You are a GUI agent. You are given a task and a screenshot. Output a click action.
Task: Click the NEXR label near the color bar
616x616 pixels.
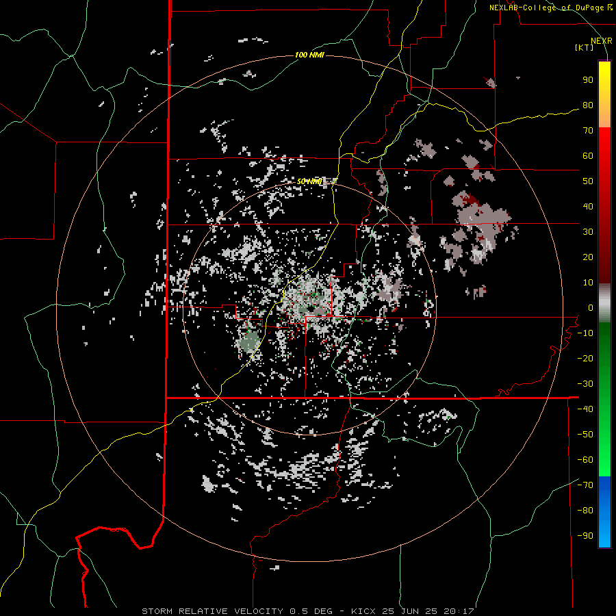(602, 41)
